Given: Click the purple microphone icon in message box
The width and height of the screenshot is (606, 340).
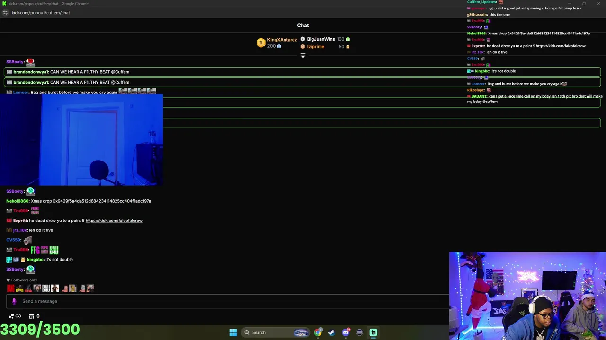Looking at the screenshot, I should [x=14, y=301].
